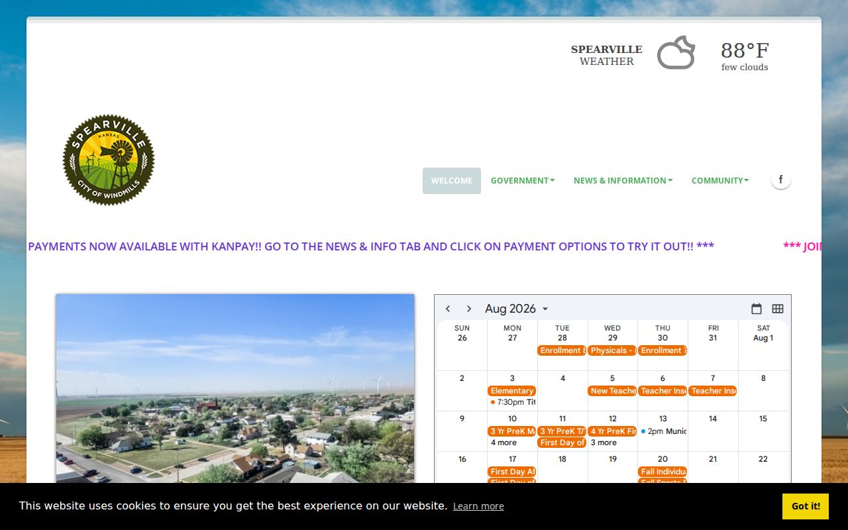Open Enrollment event on Tuesday 28
848x530 pixels.
pos(562,350)
